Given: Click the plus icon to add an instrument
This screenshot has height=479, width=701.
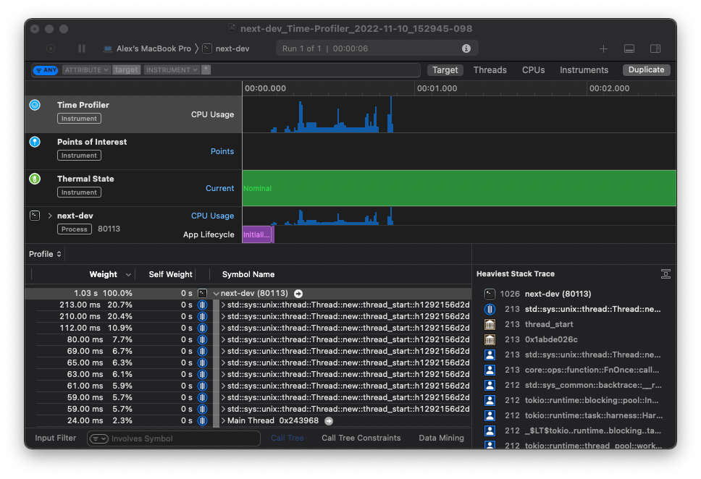Looking at the screenshot, I should pyautogui.click(x=603, y=48).
